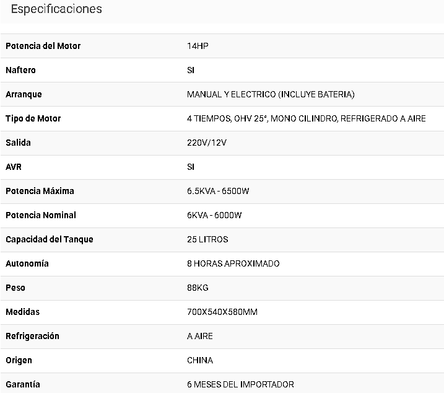This screenshot has height=393, width=444.
Task: Select the 700X540X580MM measurements value
Action: click(222, 312)
